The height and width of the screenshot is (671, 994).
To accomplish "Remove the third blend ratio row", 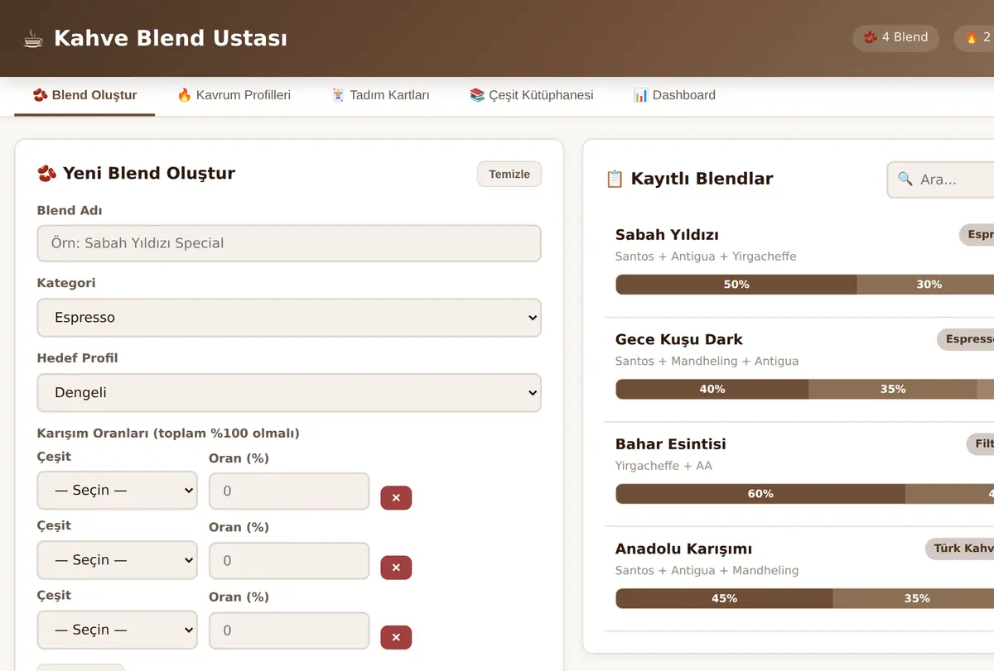I will 396,637.
